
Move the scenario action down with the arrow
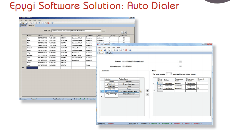147,95
